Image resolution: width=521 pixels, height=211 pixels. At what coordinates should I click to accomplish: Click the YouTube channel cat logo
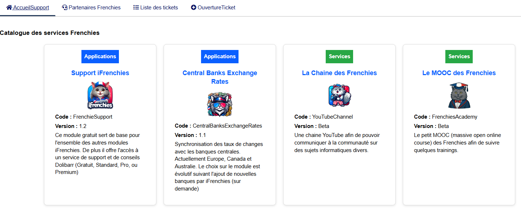339,95
